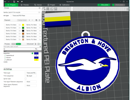Click the black filament 6 color swatch
Screen dimensions: 133x100
[23, 31]
